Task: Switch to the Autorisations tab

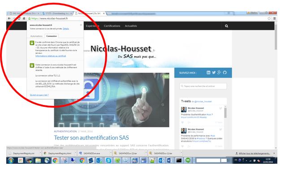Action: [x=36, y=36]
